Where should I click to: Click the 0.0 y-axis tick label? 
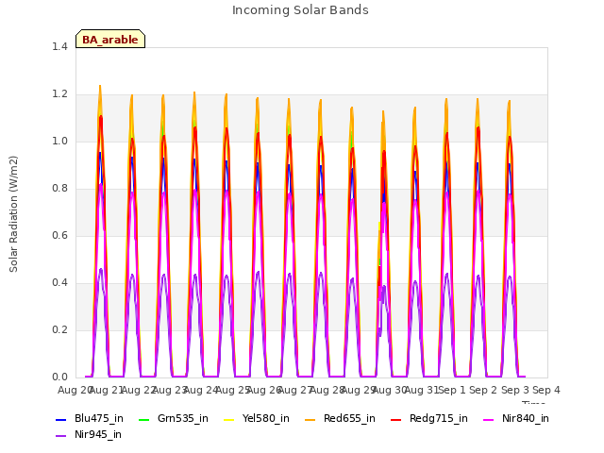click(59, 377)
